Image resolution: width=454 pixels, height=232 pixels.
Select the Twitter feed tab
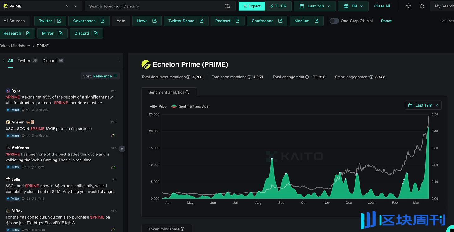[x=27, y=61]
